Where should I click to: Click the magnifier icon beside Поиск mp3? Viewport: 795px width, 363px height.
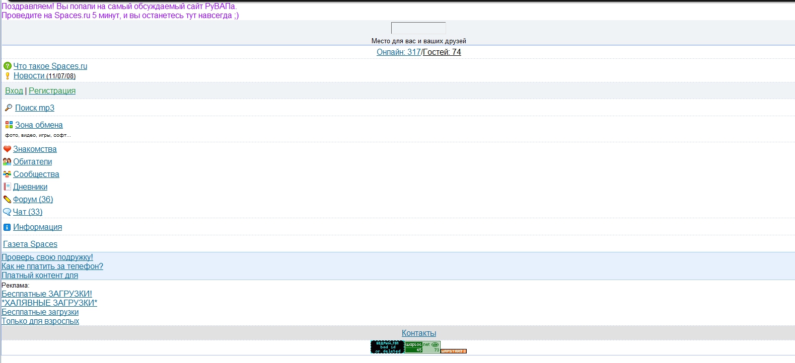click(x=9, y=108)
